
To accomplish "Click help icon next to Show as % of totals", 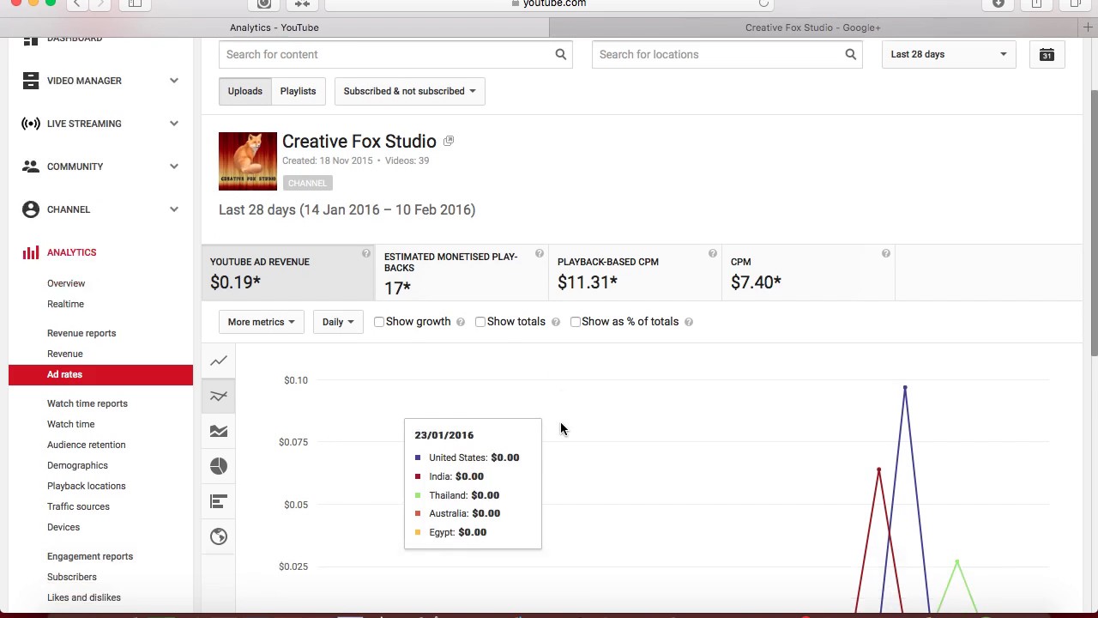I will pos(689,322).
